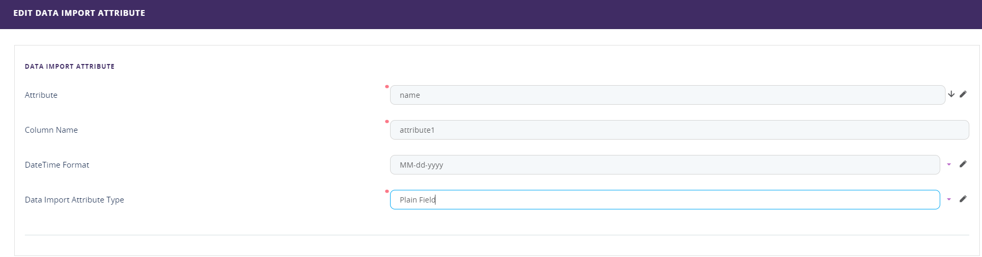
Task: Click the "Edit Data Import Attribute" header title
Action: click(x=79, y=13)
